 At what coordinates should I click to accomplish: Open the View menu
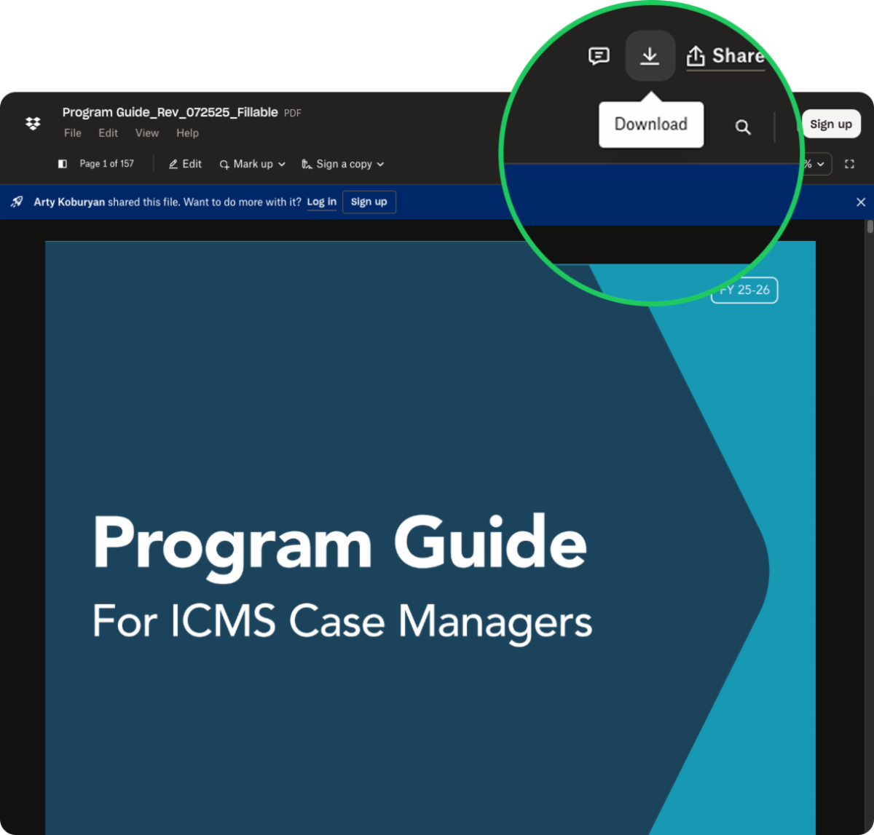146,132
